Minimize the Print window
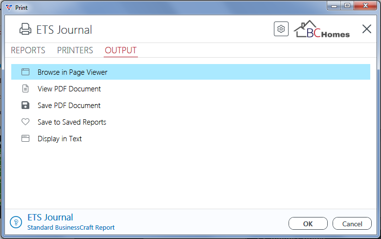This screenshot has height=239, width=381. pyautogui.click(x=334, y=6)
